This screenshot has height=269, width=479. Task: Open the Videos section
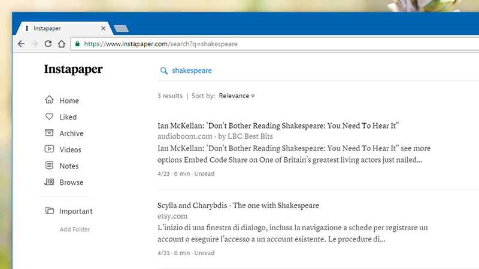[x=70, y=150]
